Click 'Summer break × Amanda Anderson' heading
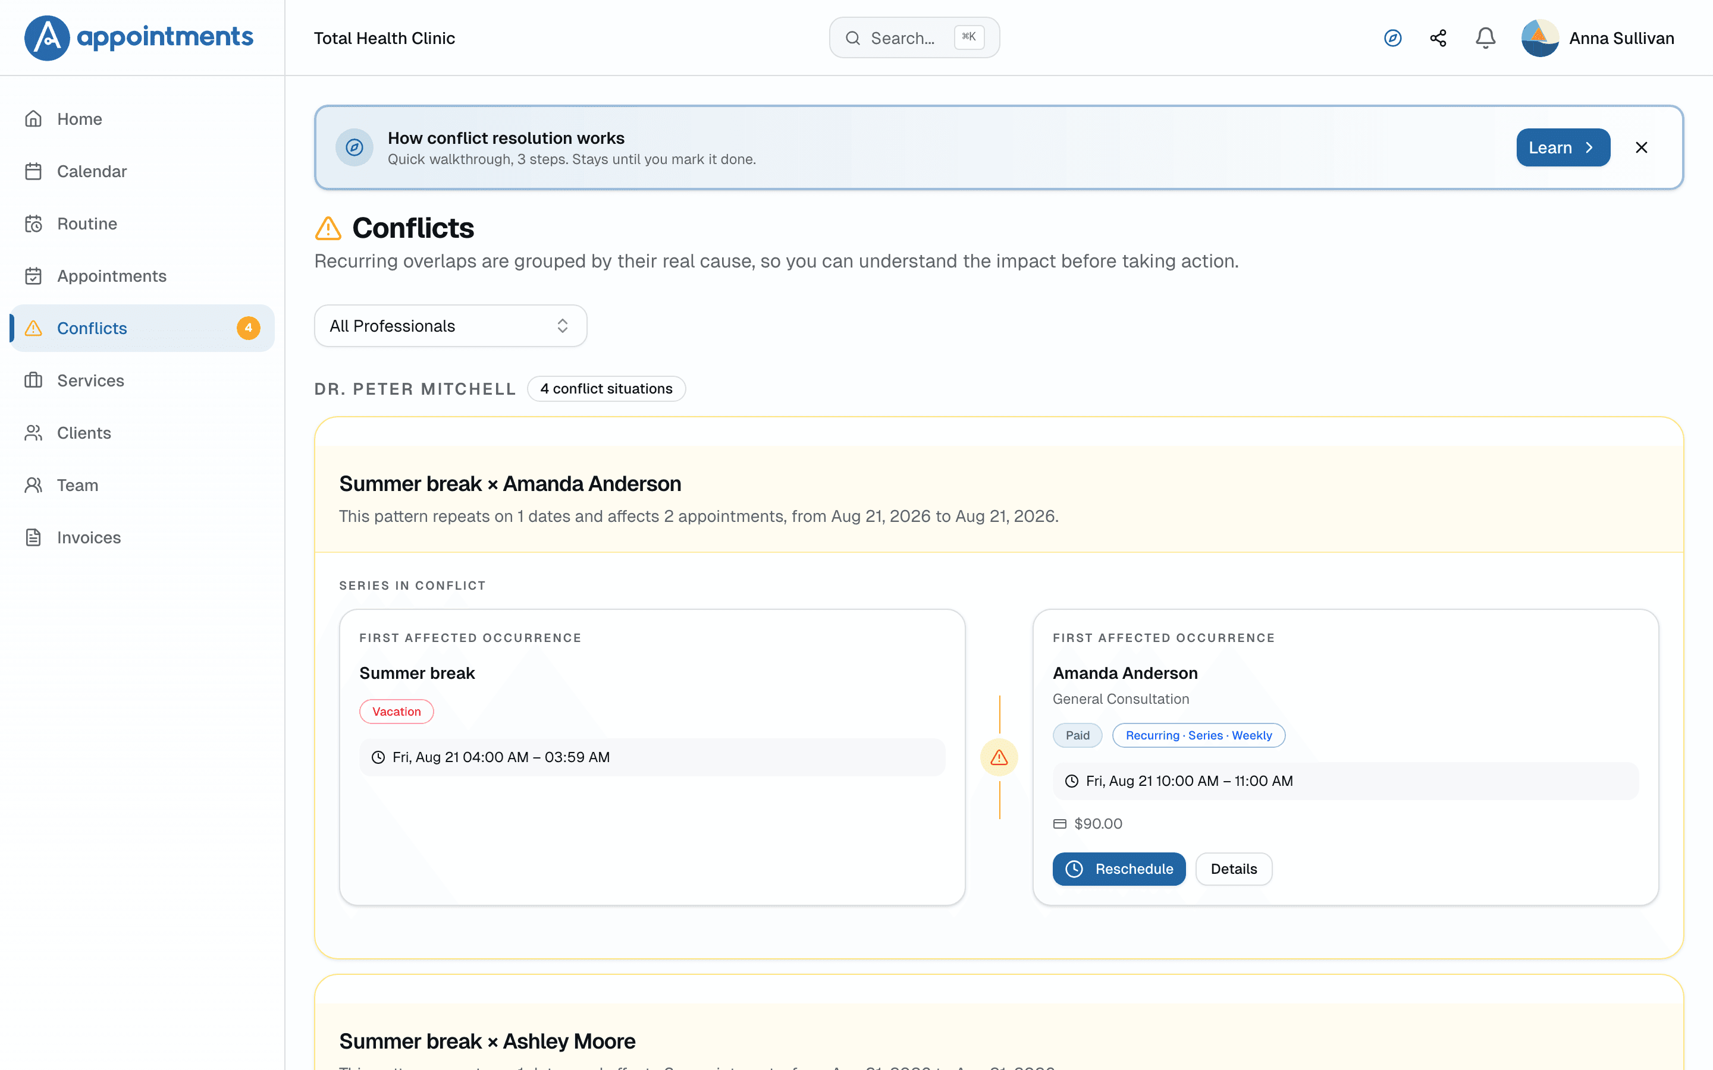 (510, 484)
